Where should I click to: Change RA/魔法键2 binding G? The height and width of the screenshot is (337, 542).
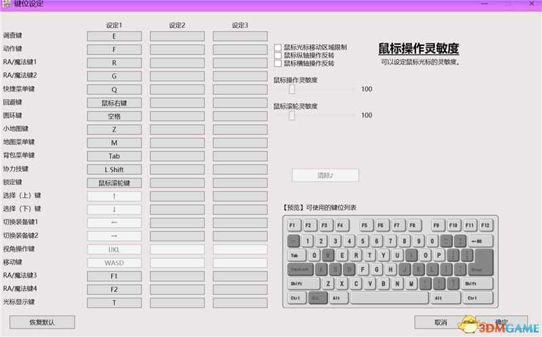click(x=114, y=76)
